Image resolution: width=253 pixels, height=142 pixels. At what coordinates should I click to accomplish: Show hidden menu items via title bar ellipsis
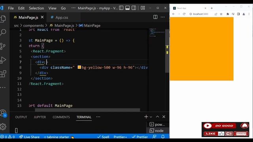pos(73,8)
